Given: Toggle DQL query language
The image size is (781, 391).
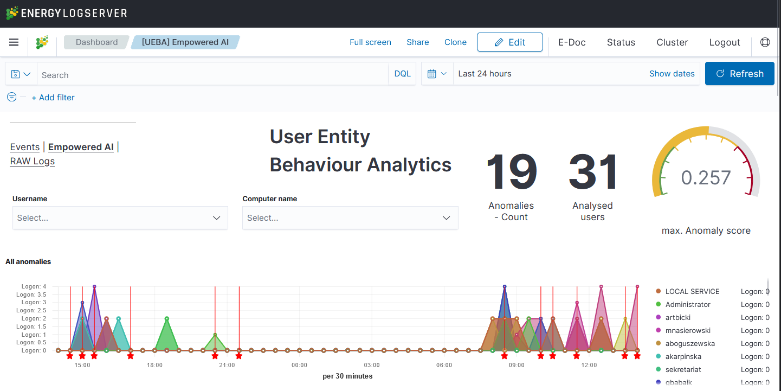Looking at the screenshot, I should tap(402, 74).
